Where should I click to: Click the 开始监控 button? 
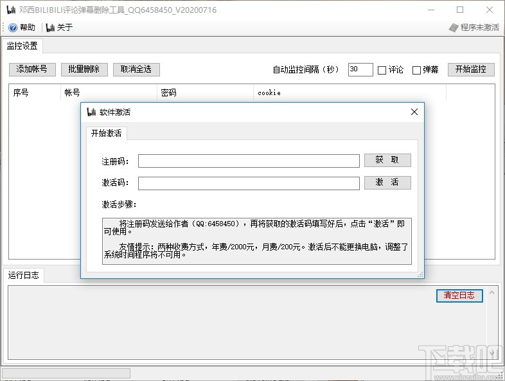pyautogui.click(x=471, y=69)
